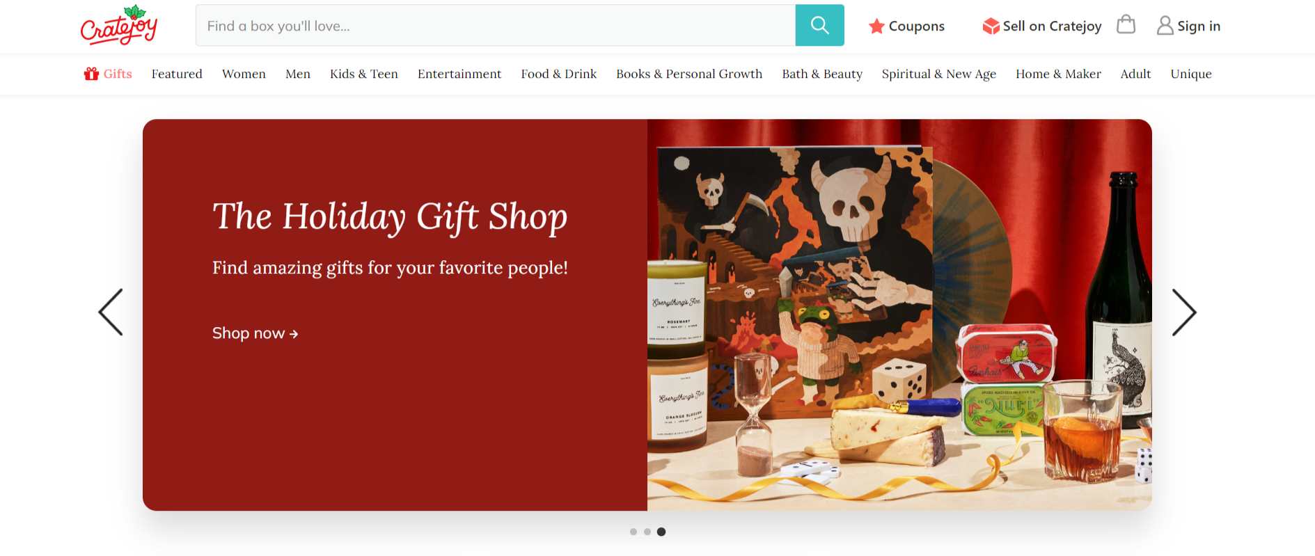Select the second carousel dot

pyautogui.click(x=647, y=532)
